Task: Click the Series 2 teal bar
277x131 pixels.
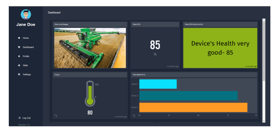Action: (188, 96)
